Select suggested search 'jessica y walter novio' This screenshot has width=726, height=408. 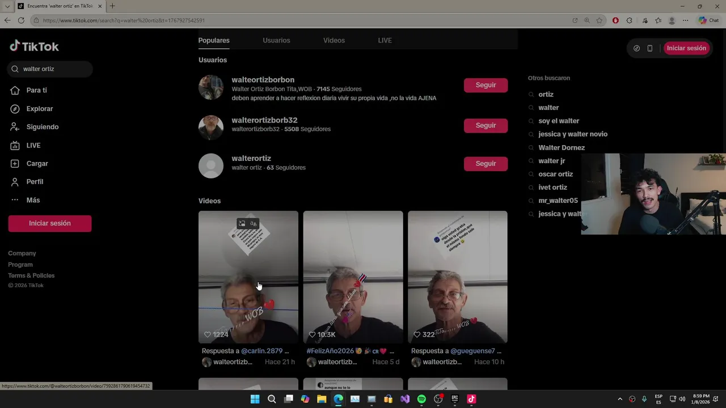pos(573,134)
